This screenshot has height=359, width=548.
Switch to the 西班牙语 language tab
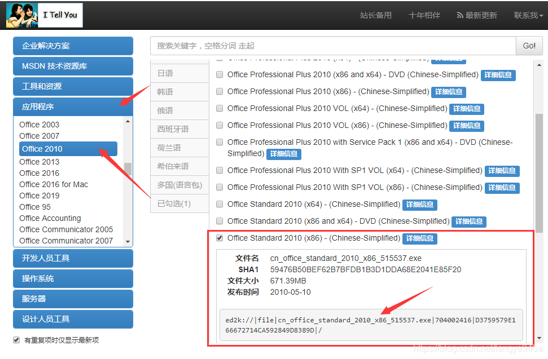(179, 129)
